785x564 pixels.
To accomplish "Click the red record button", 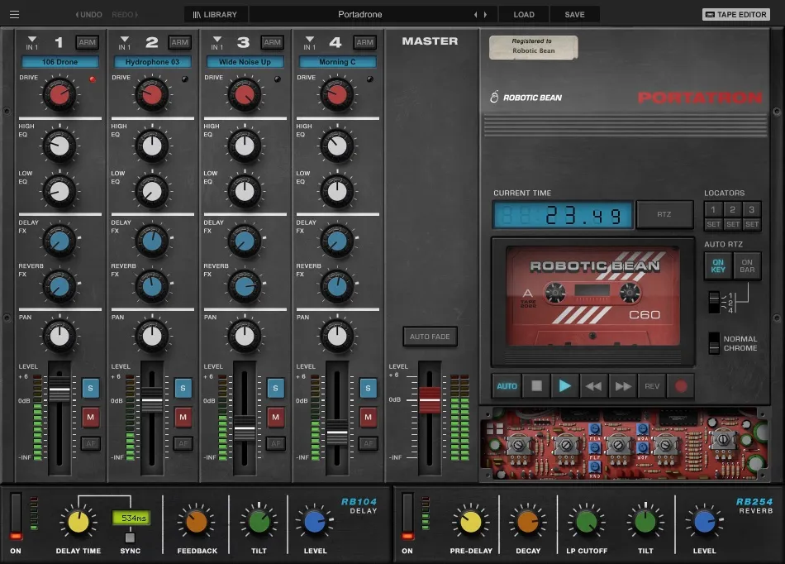I will [681, 386].
